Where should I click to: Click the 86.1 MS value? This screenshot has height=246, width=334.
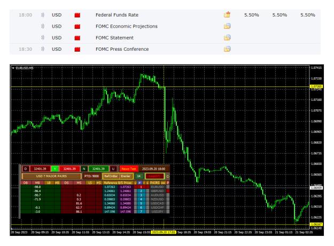pyautogui.click(x=79, y=211)
